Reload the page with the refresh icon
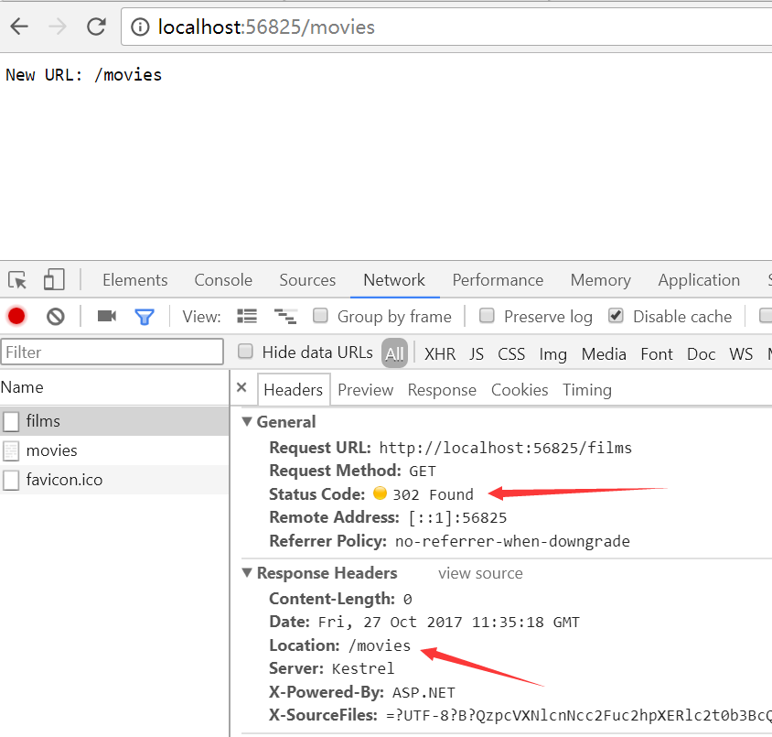Image resolution: width=772 pixels, height=737 pixels. coord(96,27)
